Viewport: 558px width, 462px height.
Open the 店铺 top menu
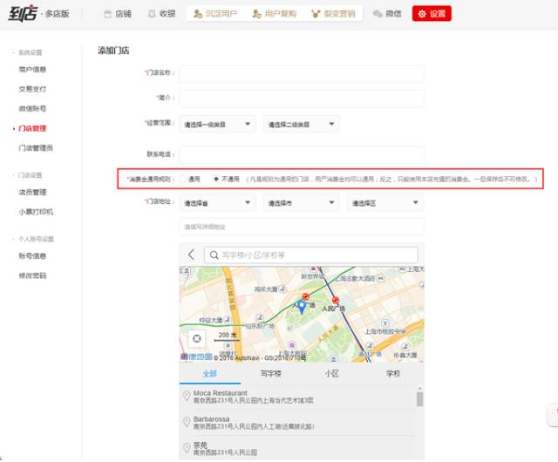[118, 14]
